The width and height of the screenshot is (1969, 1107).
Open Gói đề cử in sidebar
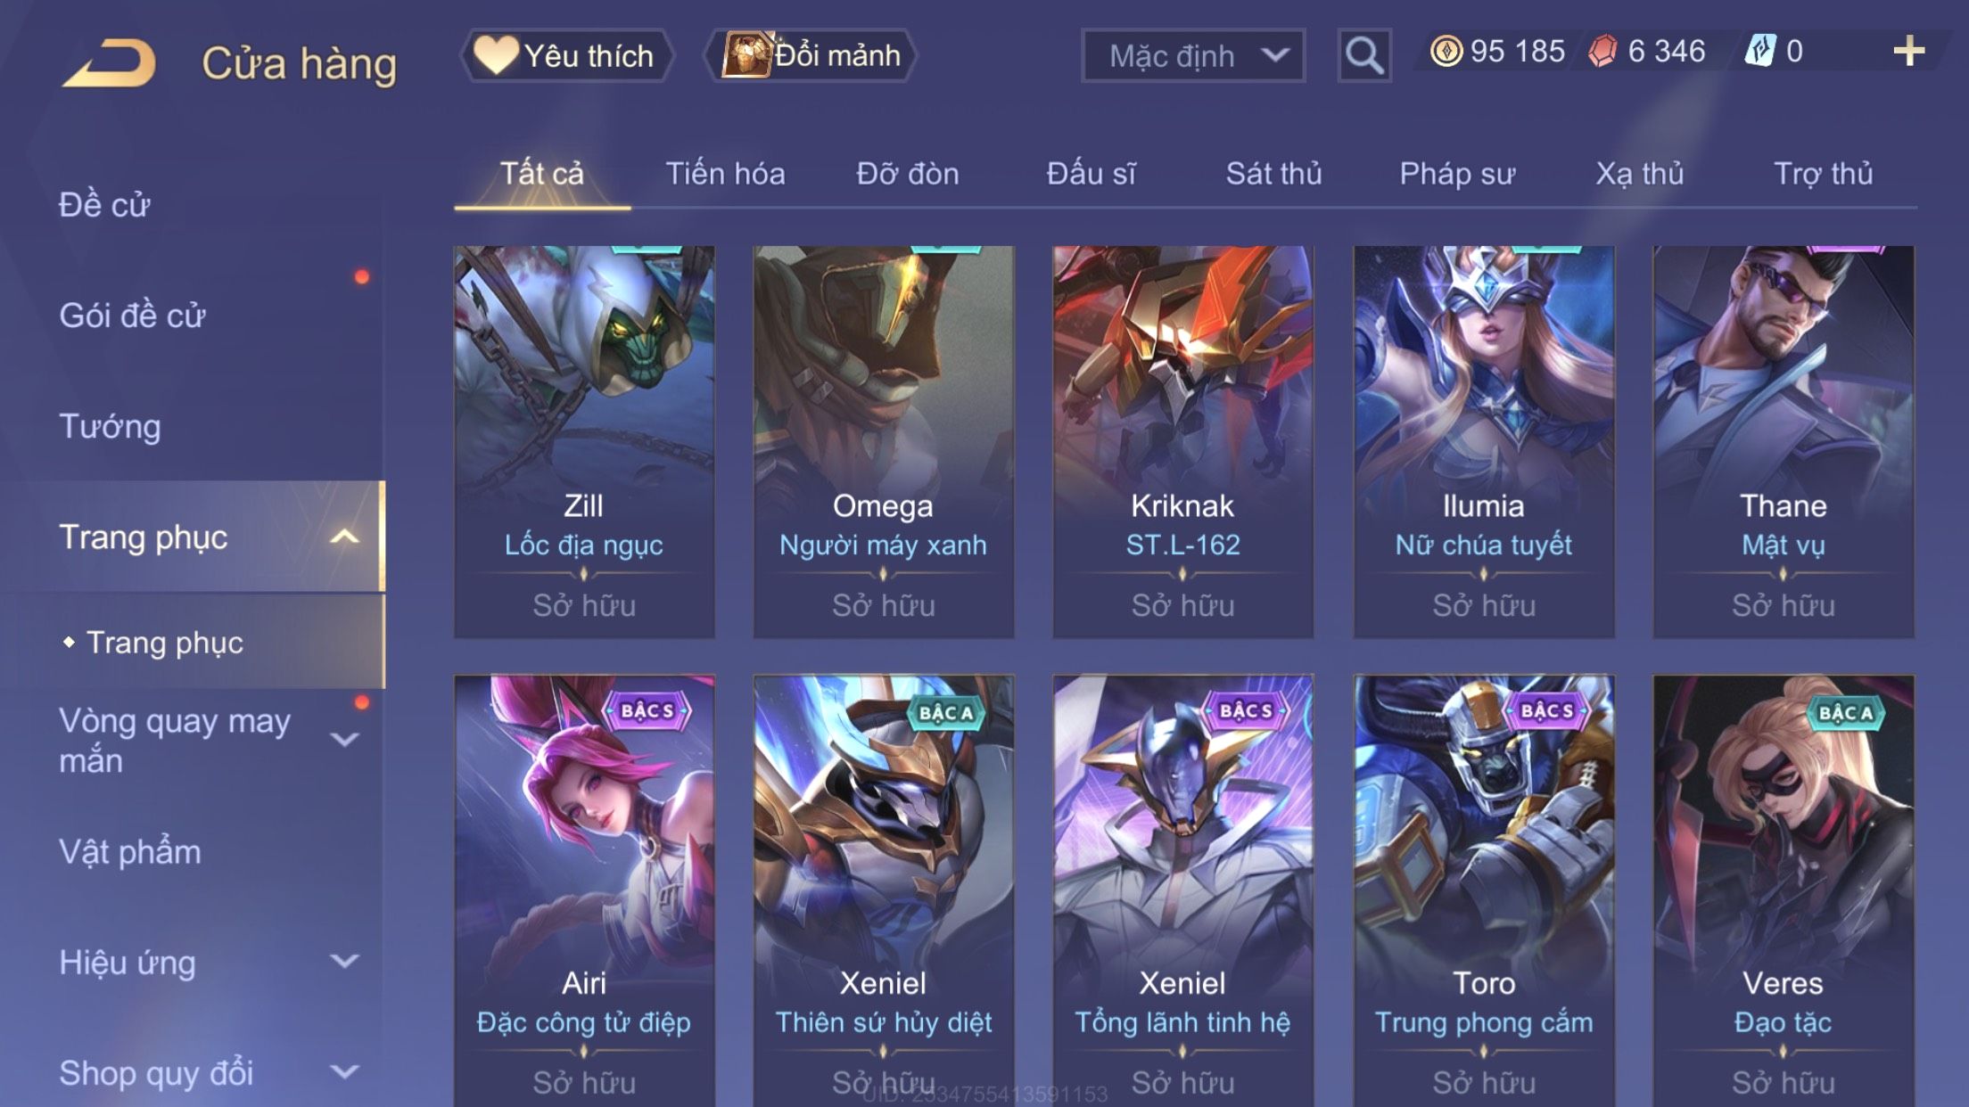tap(132, 316)
